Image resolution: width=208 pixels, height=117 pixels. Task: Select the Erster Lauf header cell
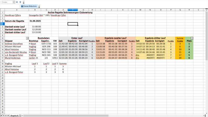[x=77, y=38]
